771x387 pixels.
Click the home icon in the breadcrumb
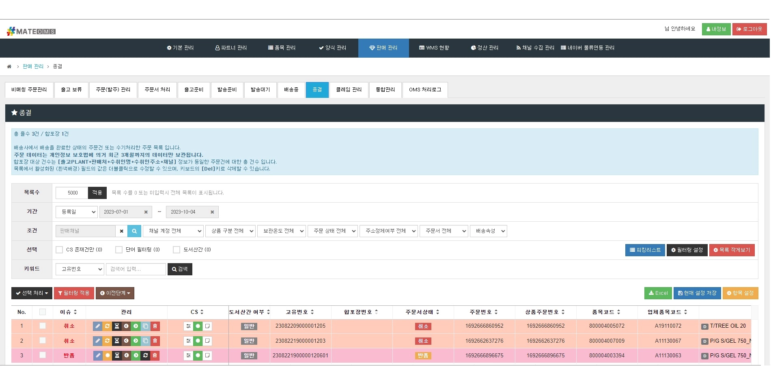9,67
